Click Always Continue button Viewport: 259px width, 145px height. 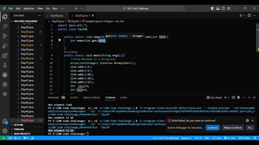point(233,128)
